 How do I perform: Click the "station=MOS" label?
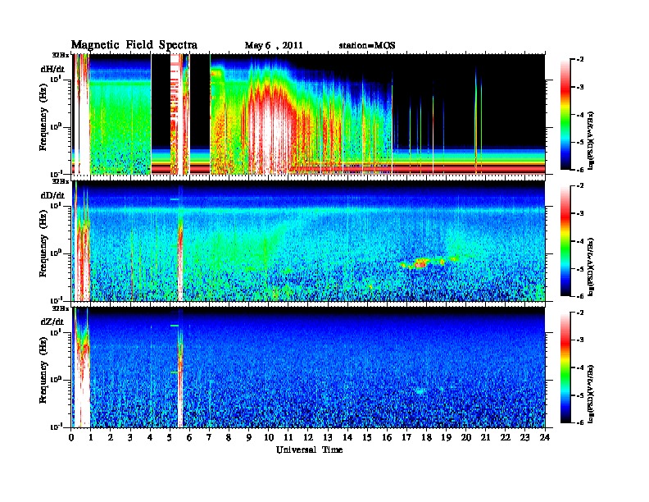coord(367,46)
